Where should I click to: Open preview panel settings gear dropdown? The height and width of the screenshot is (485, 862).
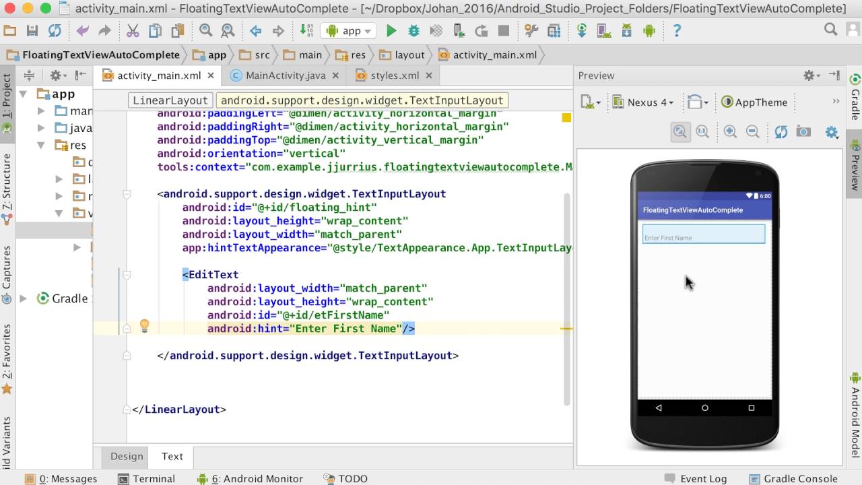coord(812,75)
